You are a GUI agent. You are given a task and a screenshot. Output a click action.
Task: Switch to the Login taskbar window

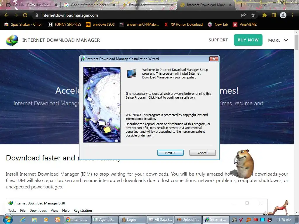(132, 220)
